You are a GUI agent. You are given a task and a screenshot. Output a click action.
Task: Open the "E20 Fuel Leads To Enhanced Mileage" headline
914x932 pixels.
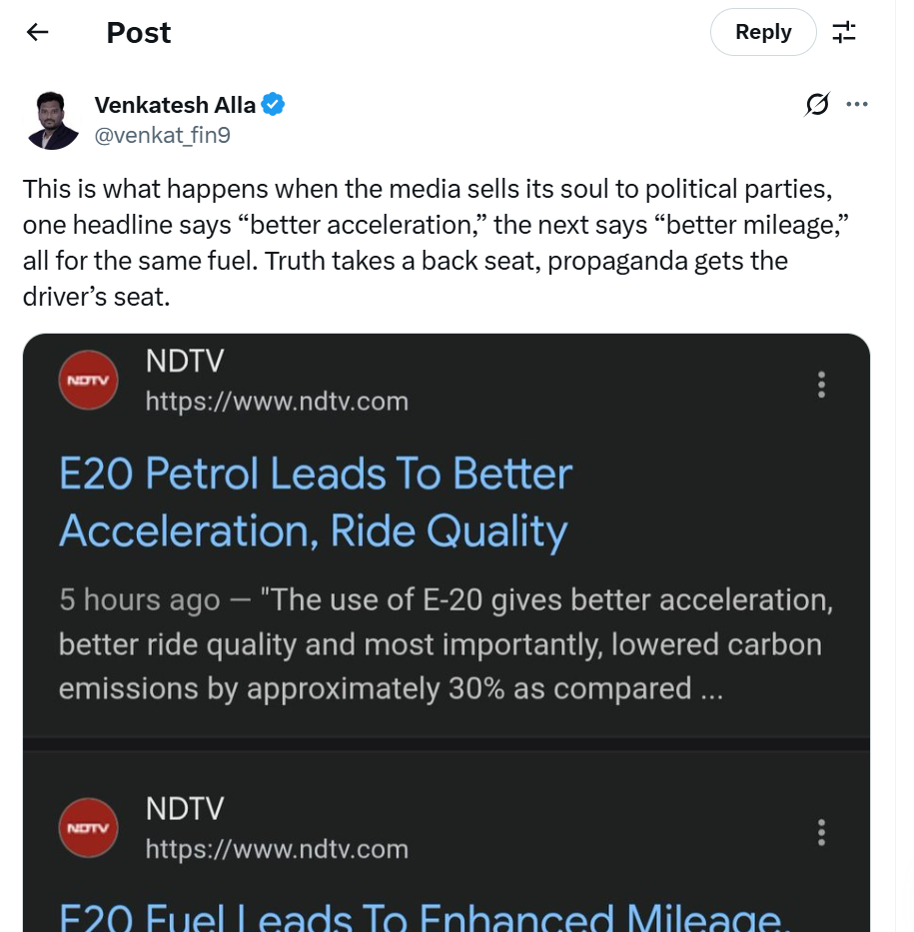[420, 914]
